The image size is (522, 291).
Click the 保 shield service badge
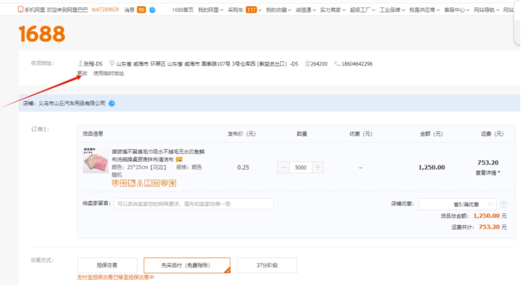[x=115, y=183]
